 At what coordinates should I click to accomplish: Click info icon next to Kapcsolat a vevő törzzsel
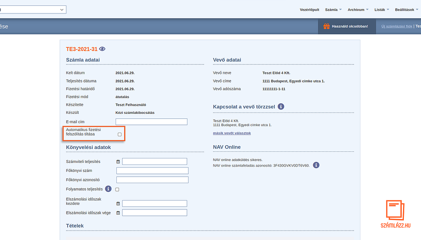(x=281, y=107)
